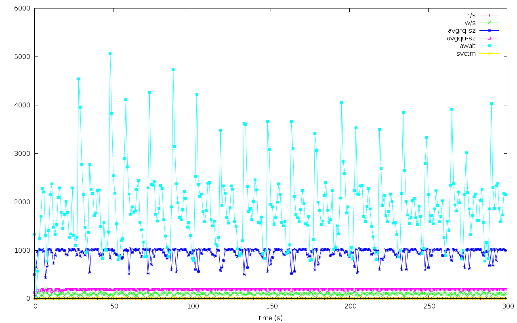Click the cyan await legend line sample
The height and width of the screenshot is (323, 517).
coord(489,46)
